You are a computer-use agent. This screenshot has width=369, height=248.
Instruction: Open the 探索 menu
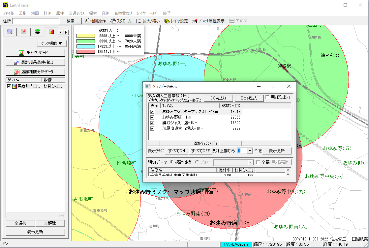(x=93, y=14)
